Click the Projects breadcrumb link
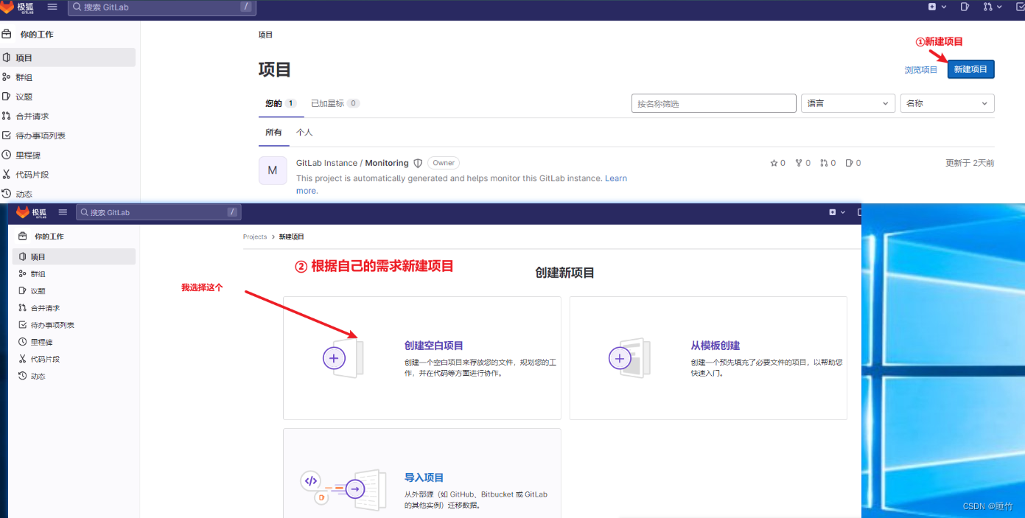The image size is (1025, 518). point(255,237)
